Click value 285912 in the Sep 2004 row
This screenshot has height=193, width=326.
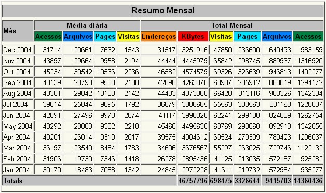pyautogui.click(x=249, y=82)
